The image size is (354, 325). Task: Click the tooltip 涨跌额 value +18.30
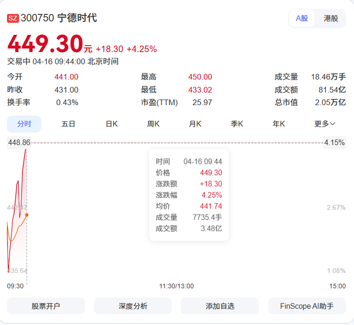[211, 184]
